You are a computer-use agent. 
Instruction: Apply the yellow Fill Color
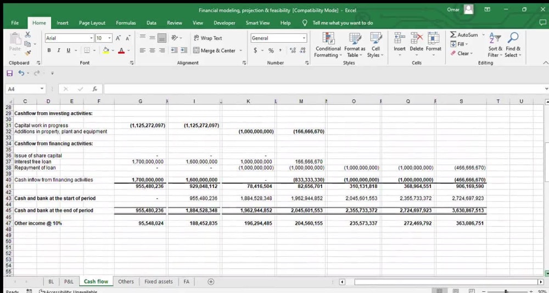coord(106,50)
